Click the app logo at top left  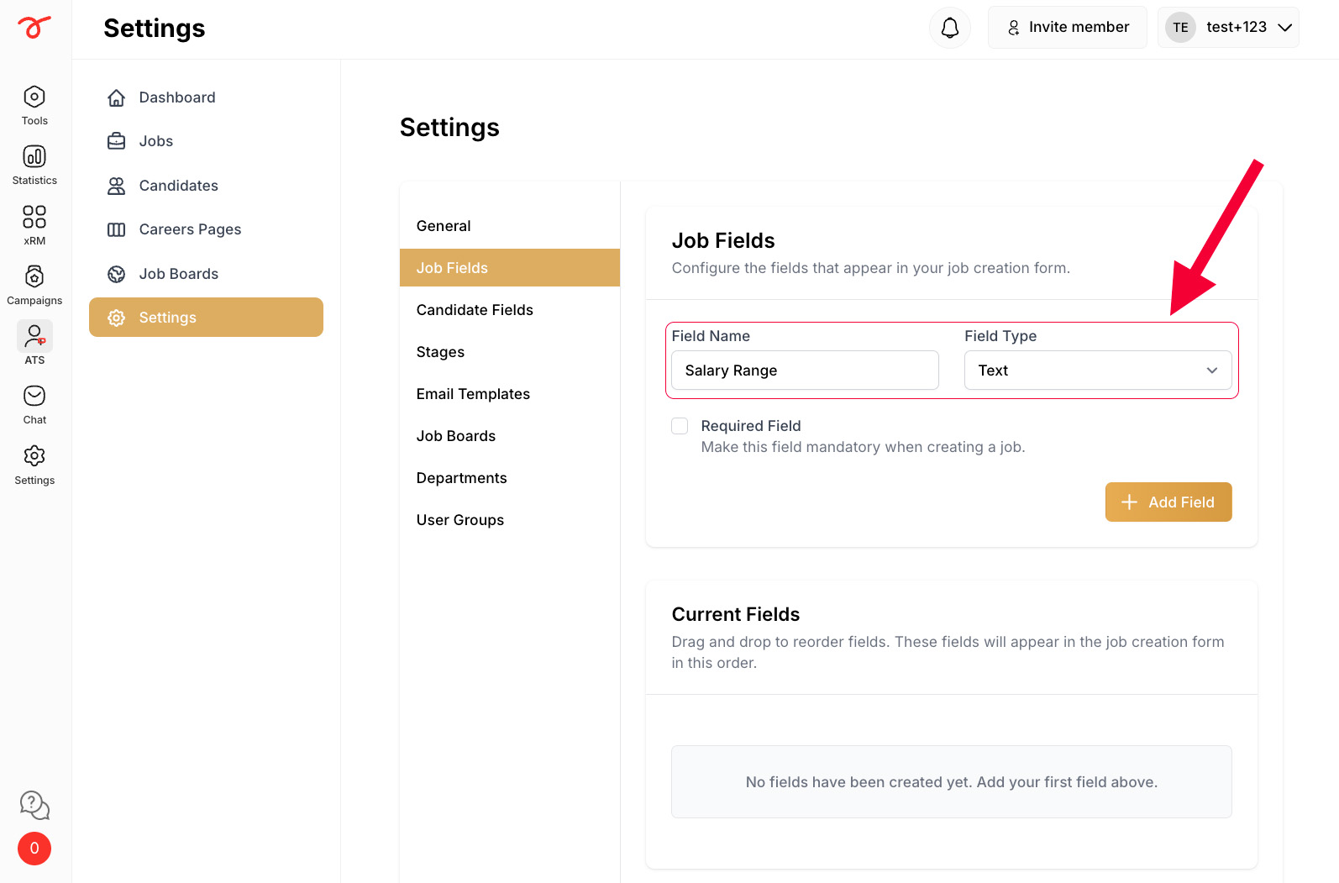(x=34, y=27)
